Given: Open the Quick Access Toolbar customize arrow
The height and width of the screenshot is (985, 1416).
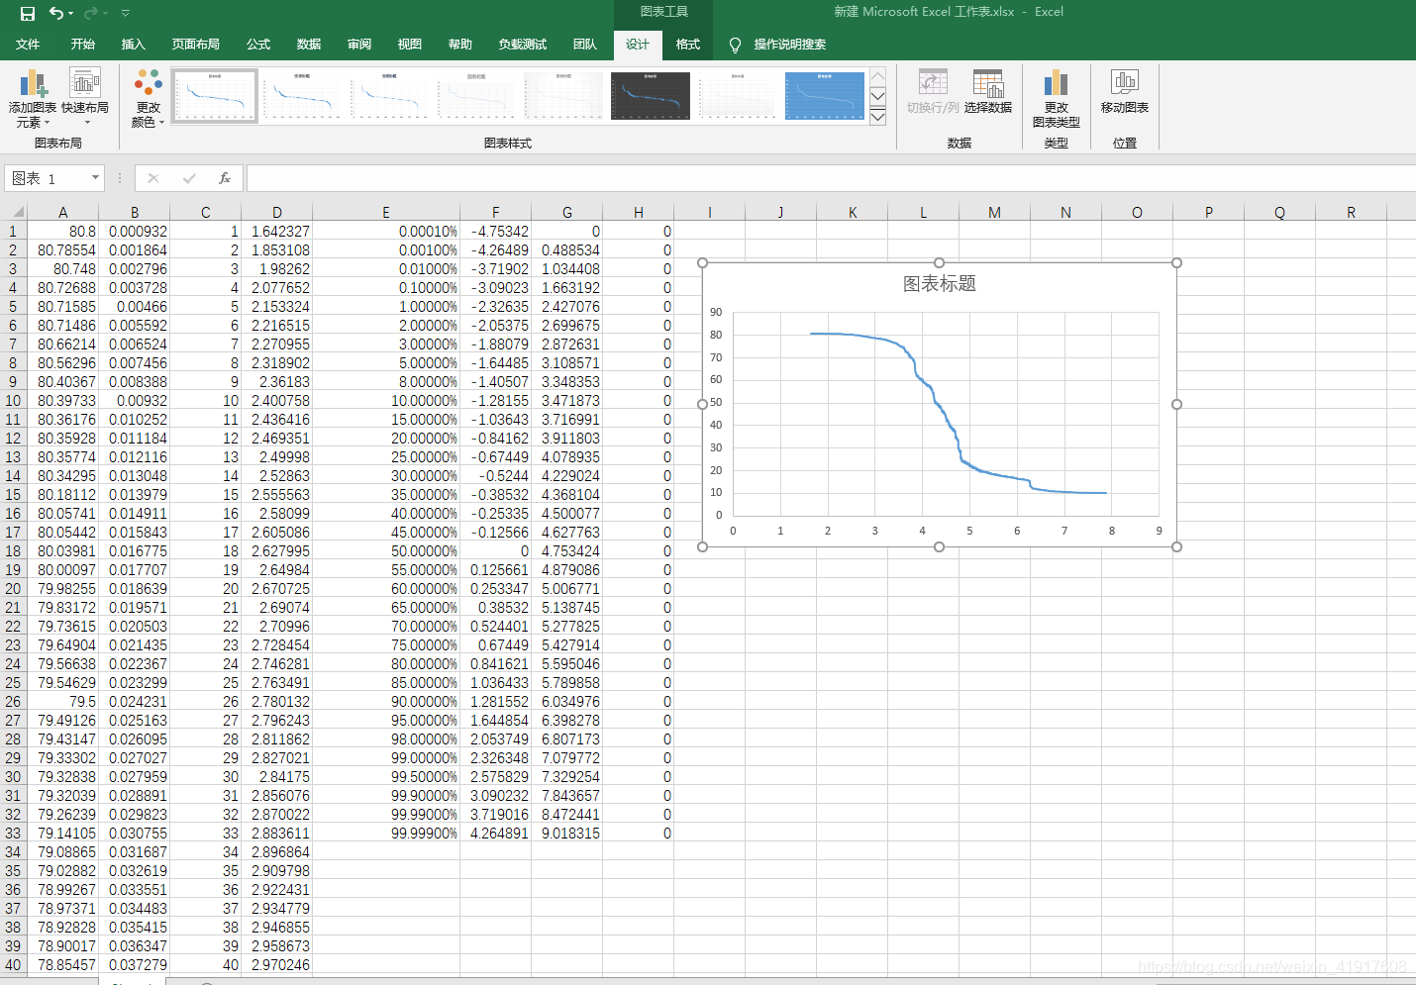Looking at the screenshot, I should point(126,13).
